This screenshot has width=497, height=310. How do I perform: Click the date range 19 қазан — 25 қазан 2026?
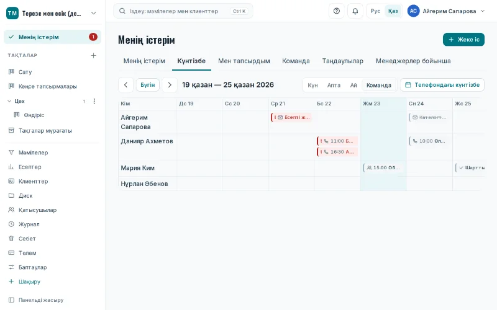tap(228, 85)
